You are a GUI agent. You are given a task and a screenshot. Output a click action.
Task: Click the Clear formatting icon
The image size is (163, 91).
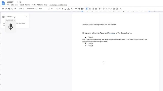121,9
